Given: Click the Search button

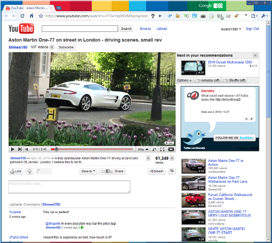Looking at the screenshot, I should pyautogui.click(x=126, y=28).
